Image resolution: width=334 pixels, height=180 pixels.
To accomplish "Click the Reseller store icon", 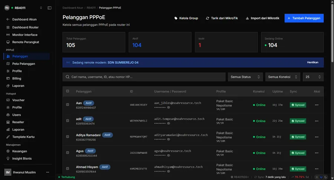I will 8,122.
